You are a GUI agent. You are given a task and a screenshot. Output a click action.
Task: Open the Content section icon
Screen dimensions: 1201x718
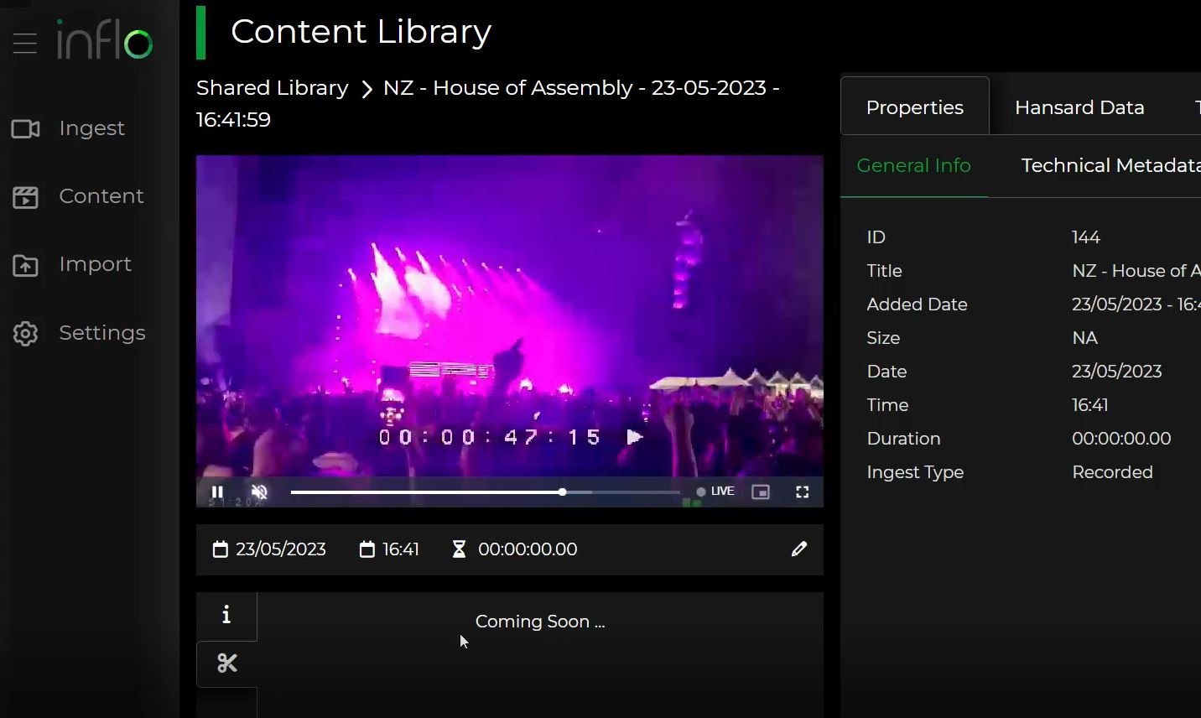[x=25, y=197]
